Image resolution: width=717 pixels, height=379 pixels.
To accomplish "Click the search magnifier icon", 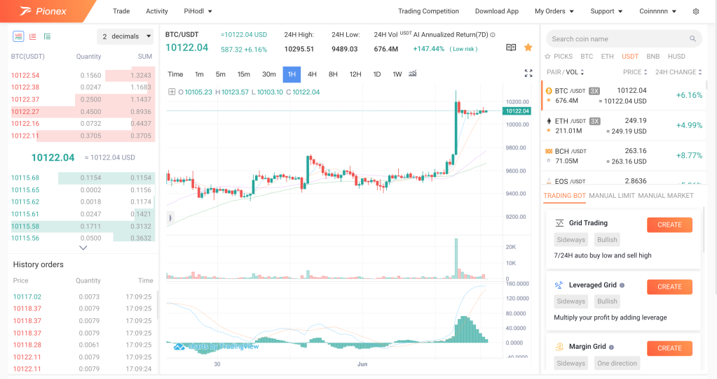I will point(692,39).
